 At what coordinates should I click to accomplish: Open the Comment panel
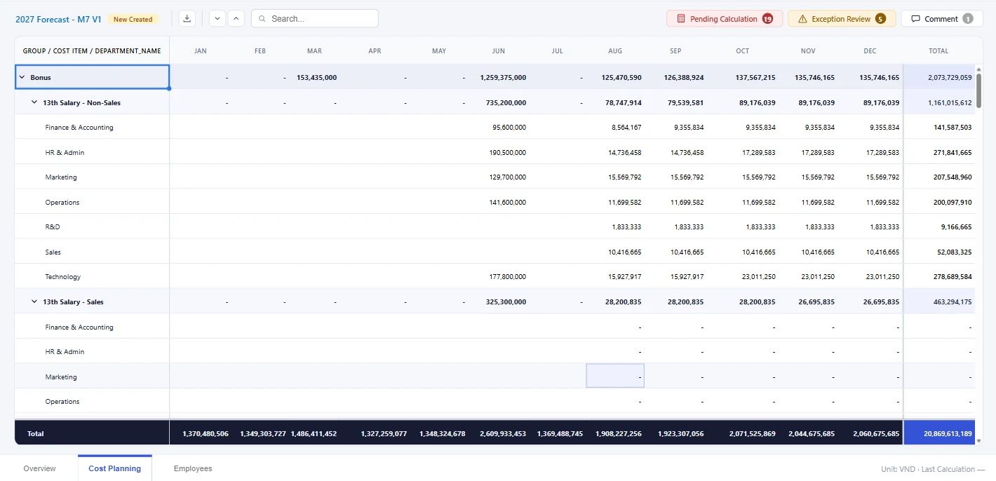click(x=942, y=19)
